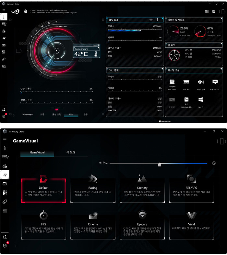
Task: Click highlighted GameVisual icon in bottom sidebar
Action: point(5,175)
